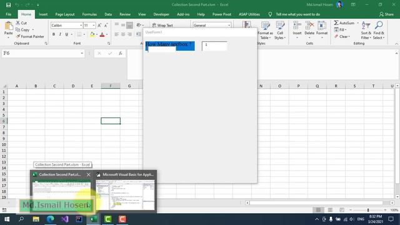Toggle Bold formatting
Viewport: 400px width, 225px height.
[54, 34]
